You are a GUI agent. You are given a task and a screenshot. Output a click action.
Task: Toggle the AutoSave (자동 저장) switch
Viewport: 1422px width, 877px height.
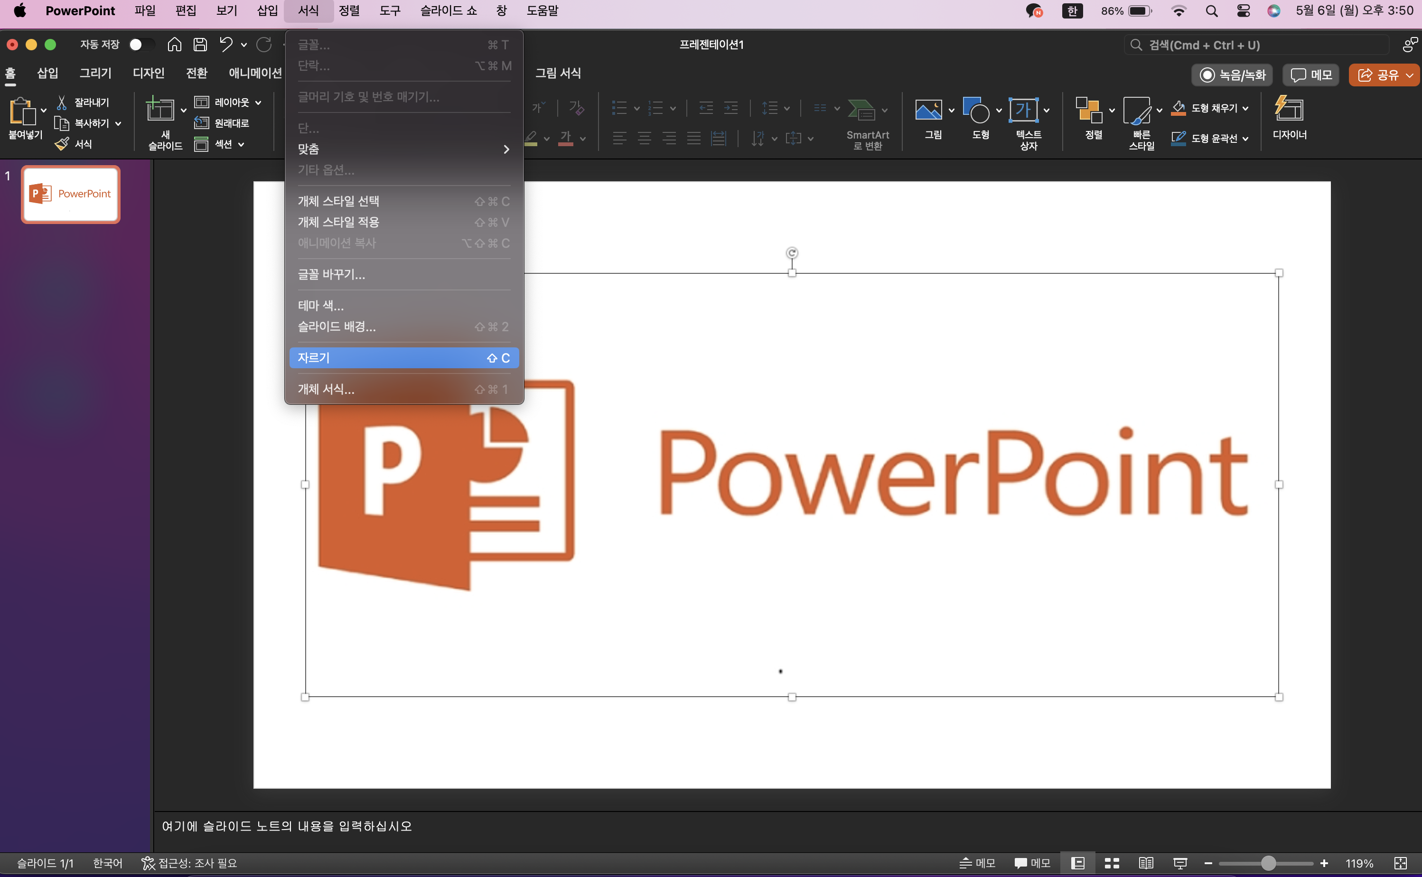[x=141, y=45]
